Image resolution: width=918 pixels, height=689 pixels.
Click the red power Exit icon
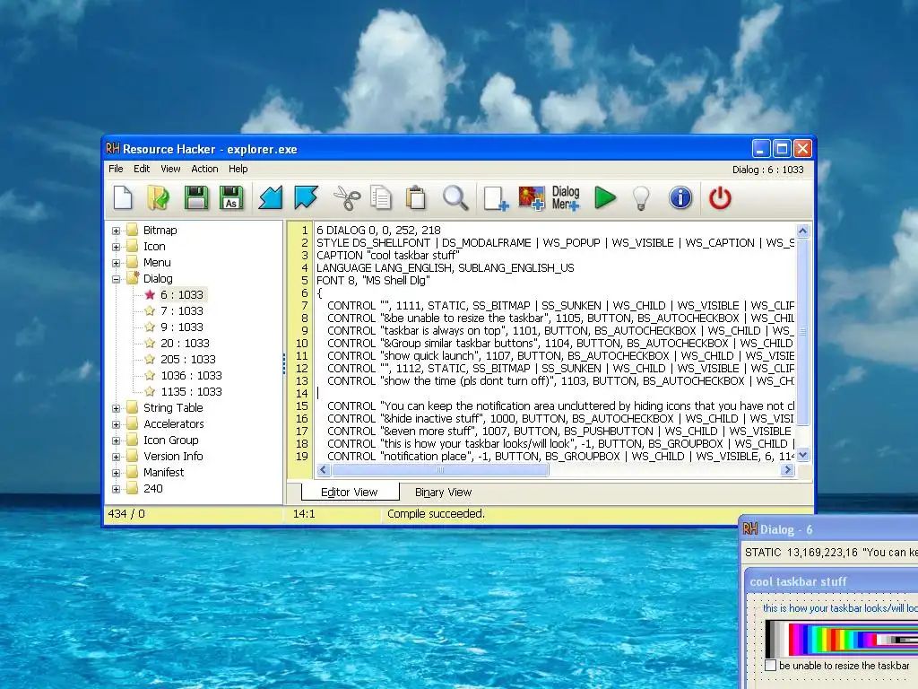tap(720, 197)
